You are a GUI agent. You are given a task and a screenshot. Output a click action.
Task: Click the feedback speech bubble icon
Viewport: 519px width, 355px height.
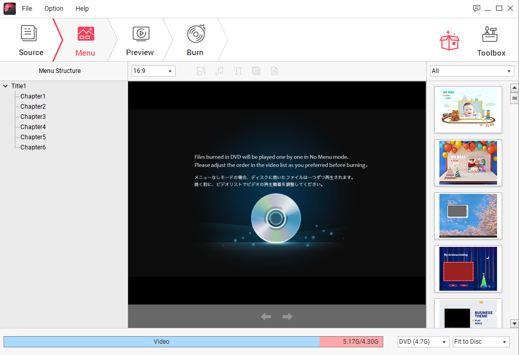477,8
